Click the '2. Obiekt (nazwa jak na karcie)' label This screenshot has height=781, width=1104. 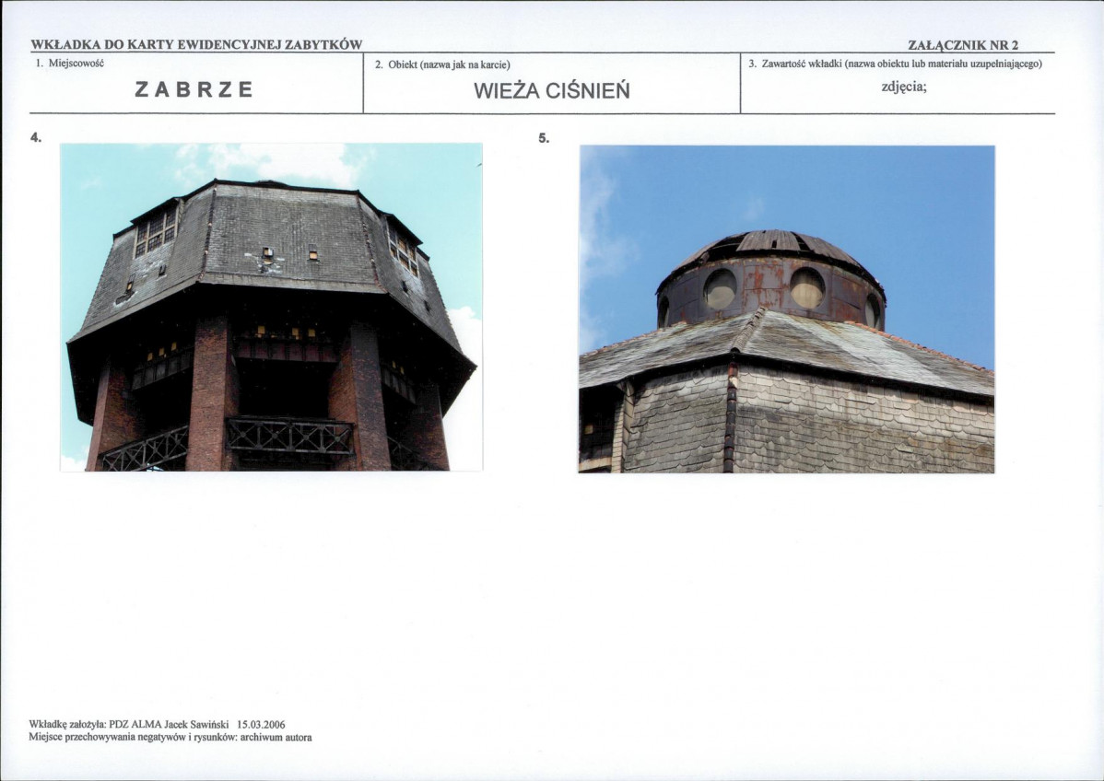pos(442,64)
